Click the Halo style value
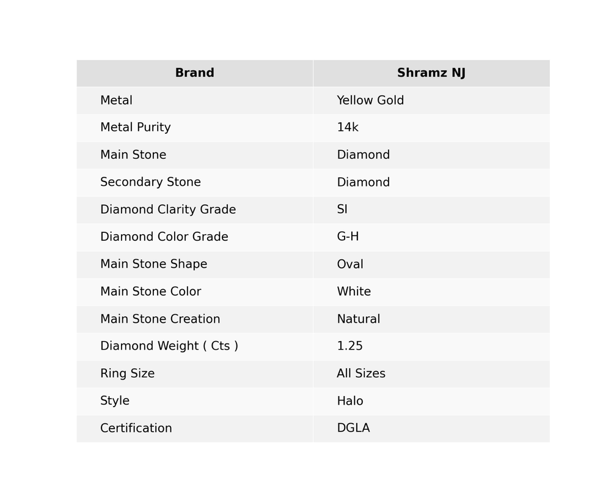 [350, 402]
